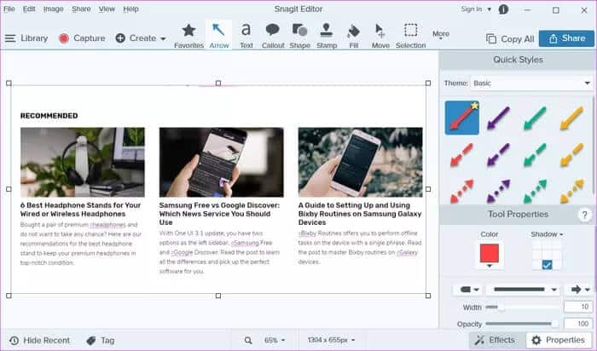Open the Favorites star tool
This screenshot has width=597, height=351.
coord(188,36)
